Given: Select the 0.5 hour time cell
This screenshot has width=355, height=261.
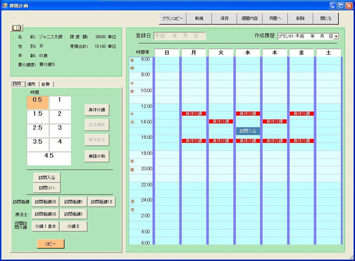Looking at the screenshot, I should (x=37, y=103).
